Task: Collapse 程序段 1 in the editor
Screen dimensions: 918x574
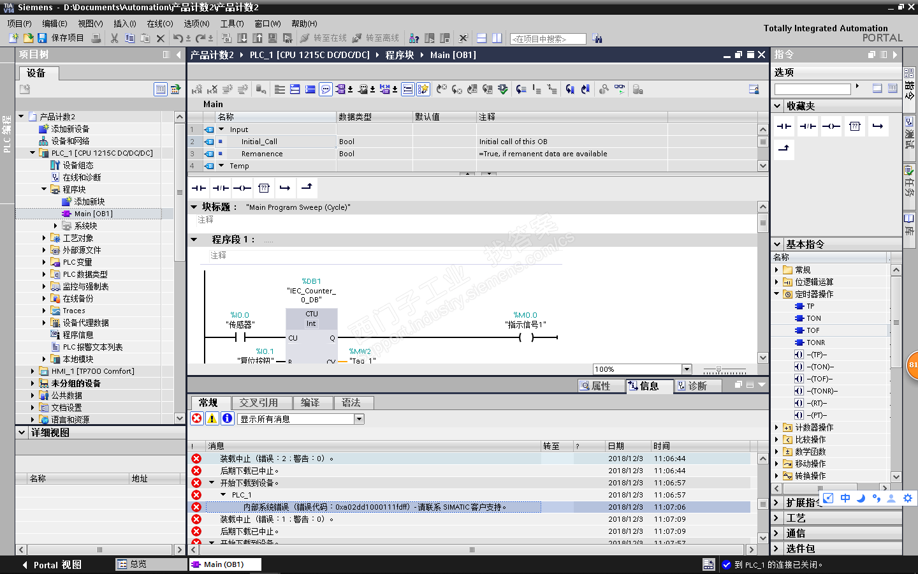Action: [194, 240]
